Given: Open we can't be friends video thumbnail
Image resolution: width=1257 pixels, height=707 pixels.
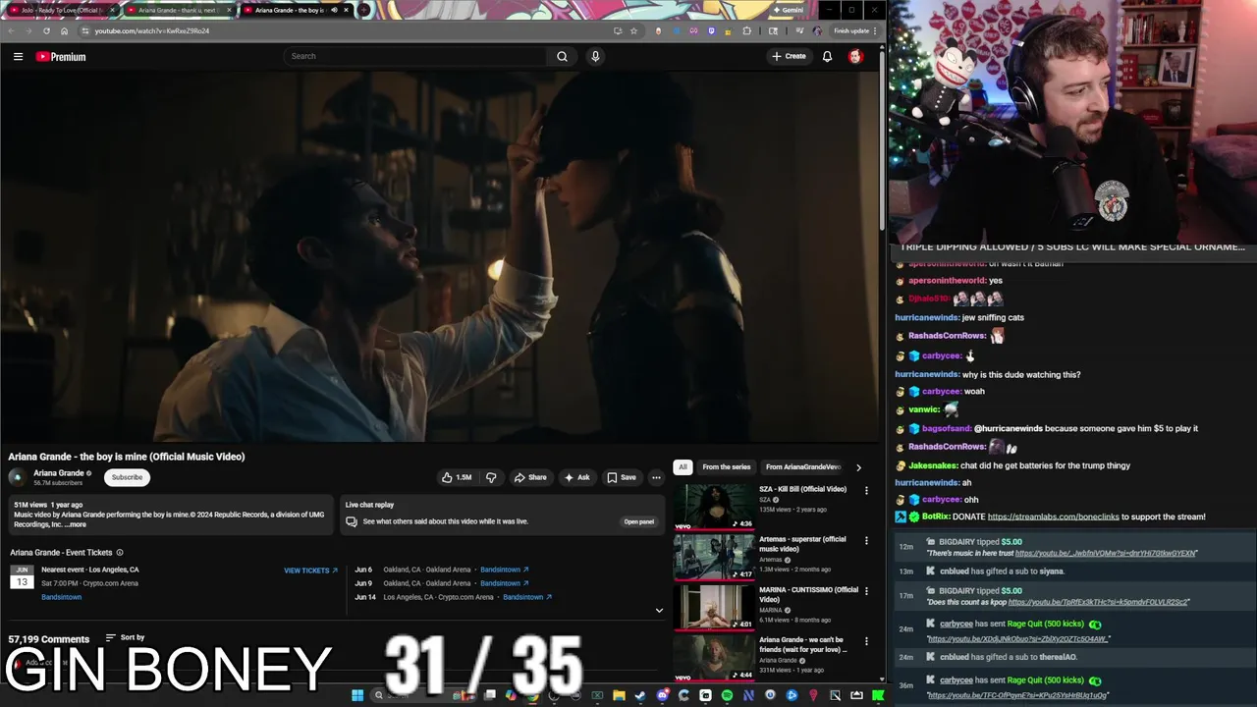Looking at the screenshot, I should point(714,658).
